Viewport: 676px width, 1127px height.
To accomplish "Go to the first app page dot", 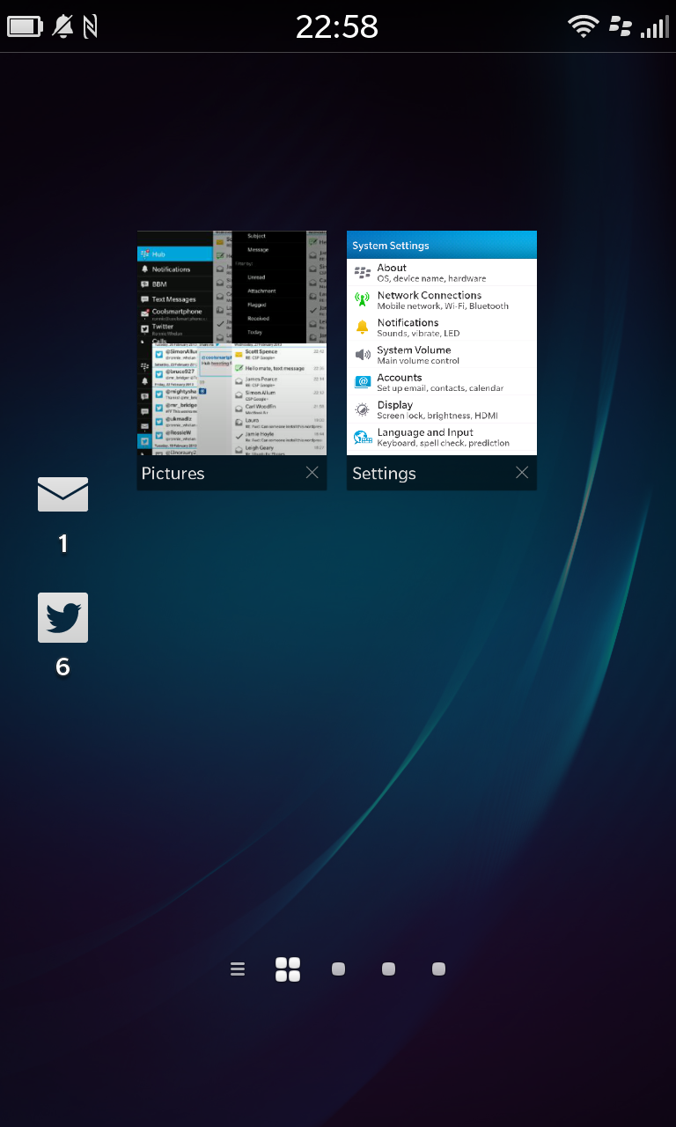I will (338, 969).
